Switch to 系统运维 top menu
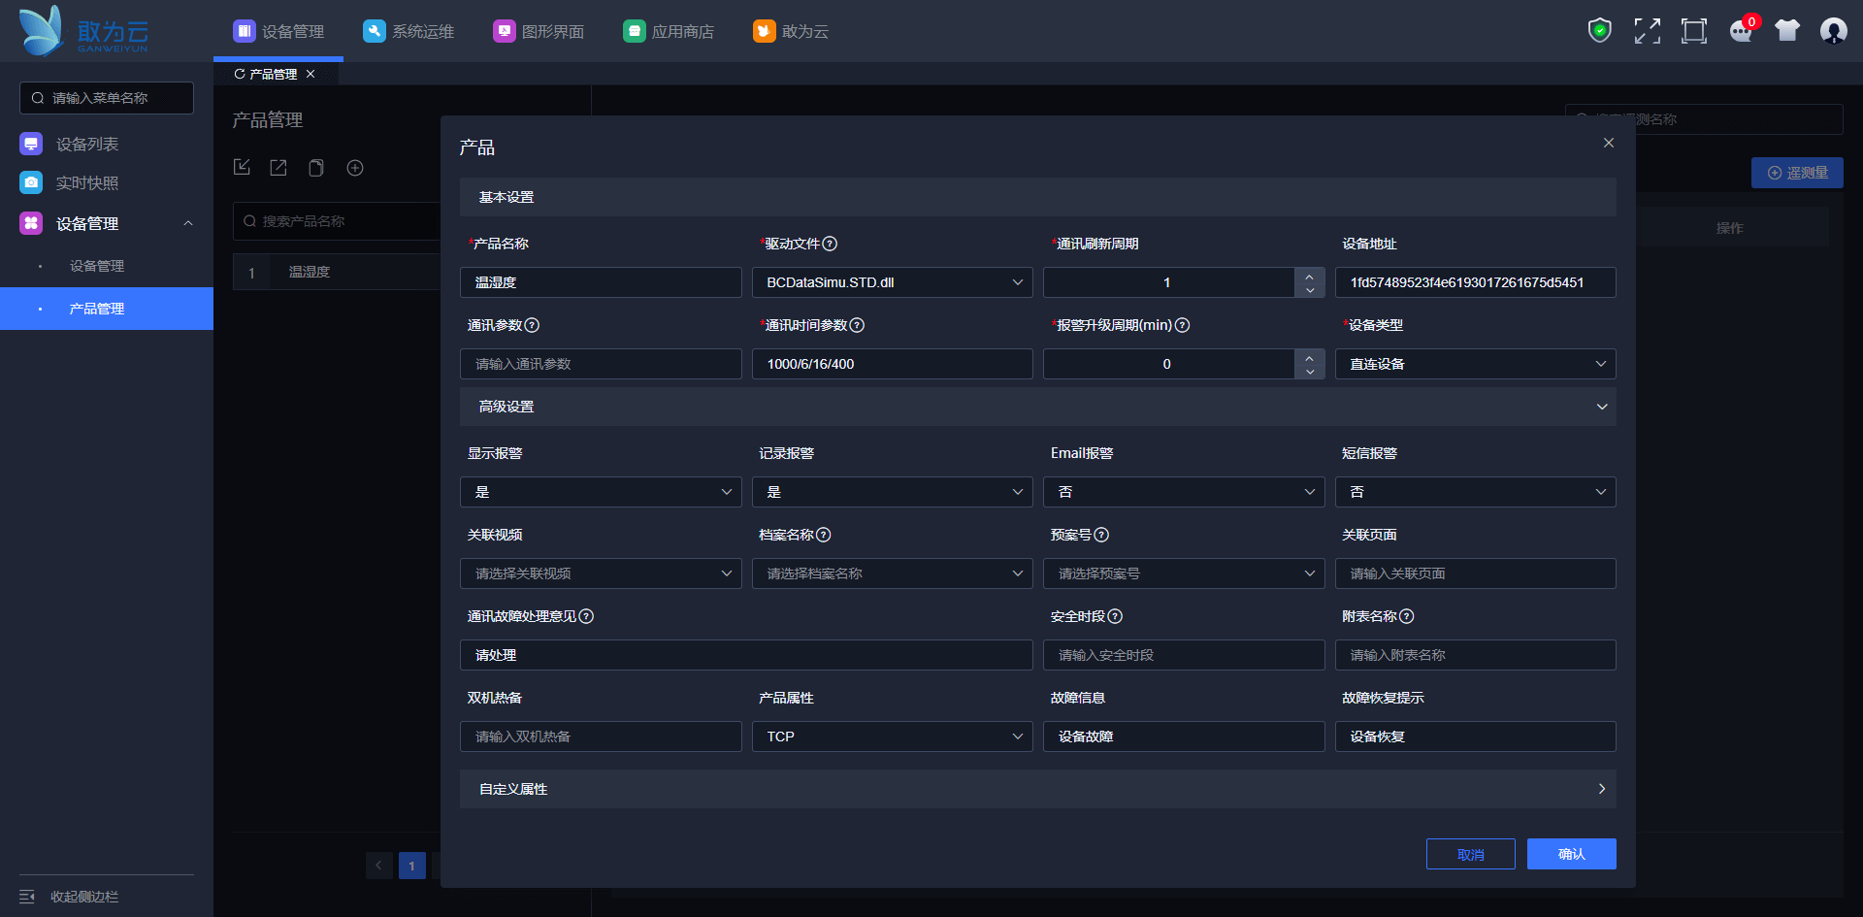The width and height of the screenshot is (1863, 917). (x=409, y=31)
